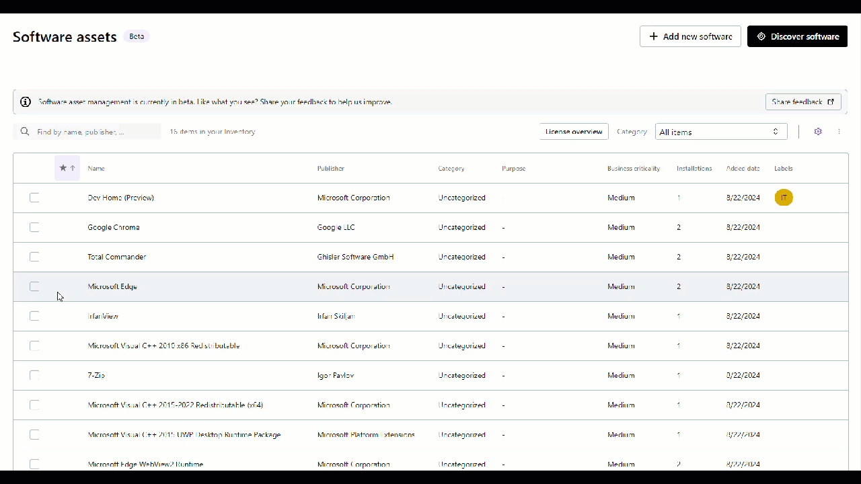Viewport: 861px width, 484px height.
Task: Open the Google Chrome entry
Action: tap(114, 227)
